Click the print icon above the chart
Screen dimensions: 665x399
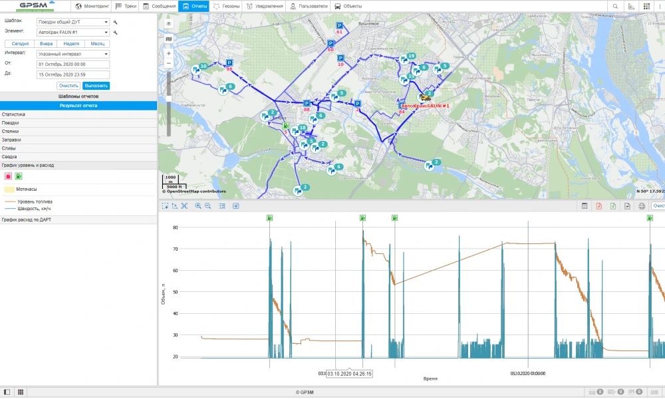tap(642, 206)
